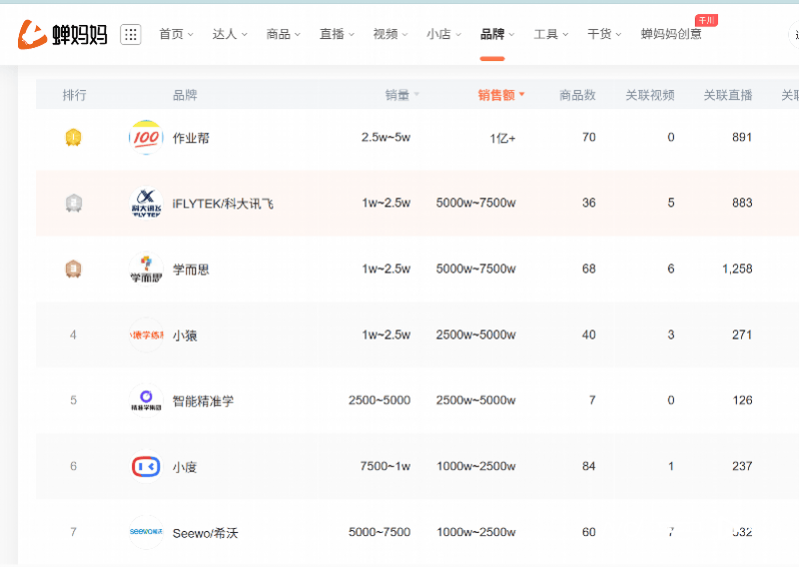Click 作业帮's 2.5w~5w sales volume
The width and height of the screenshot is (799, 567).
point(386,137)
